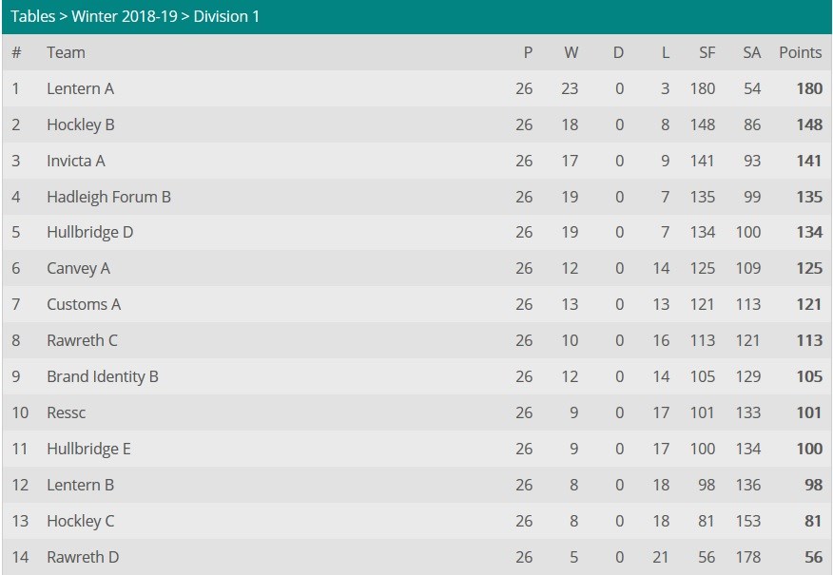Screen dimensions: 833x575
Task: Open the Hockley C team link
Action: coord(81,521)
